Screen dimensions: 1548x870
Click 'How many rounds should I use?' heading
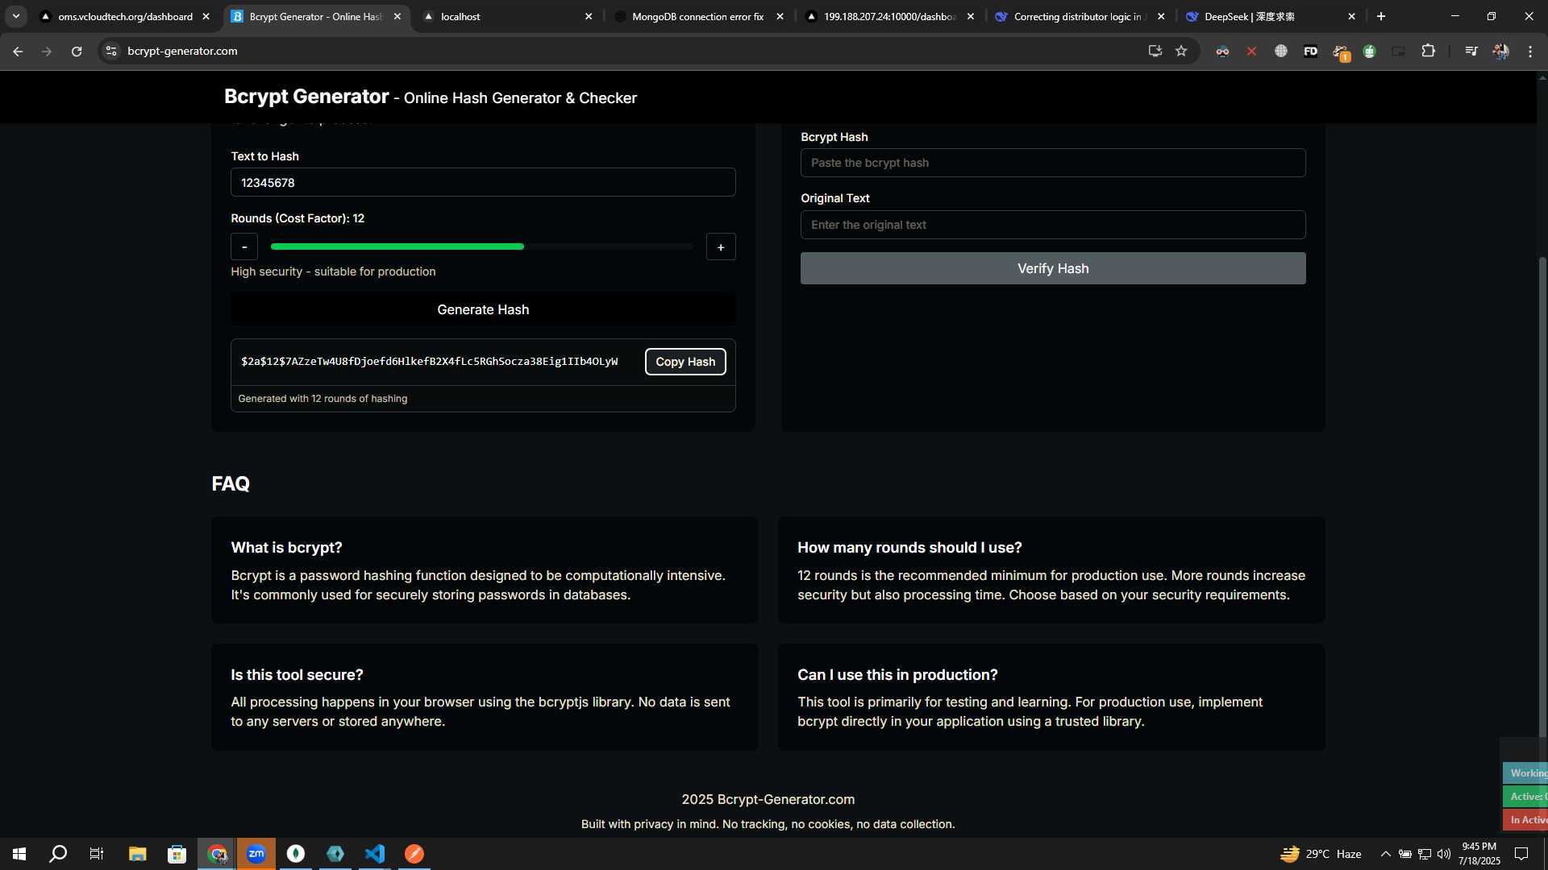pos(909,548)
